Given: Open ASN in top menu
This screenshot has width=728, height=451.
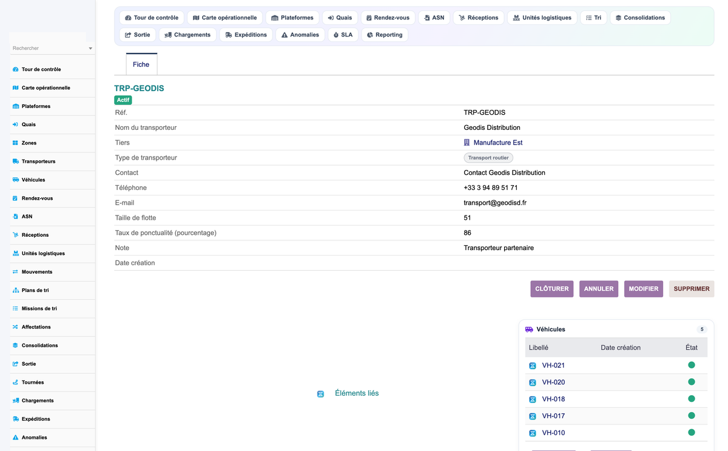Looking at the screenshot, I should 434,18.
